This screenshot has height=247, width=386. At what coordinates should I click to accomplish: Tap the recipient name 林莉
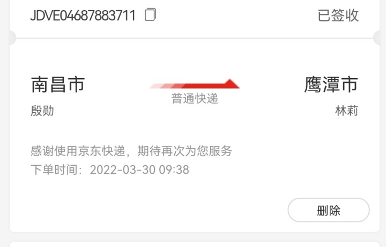347,111
